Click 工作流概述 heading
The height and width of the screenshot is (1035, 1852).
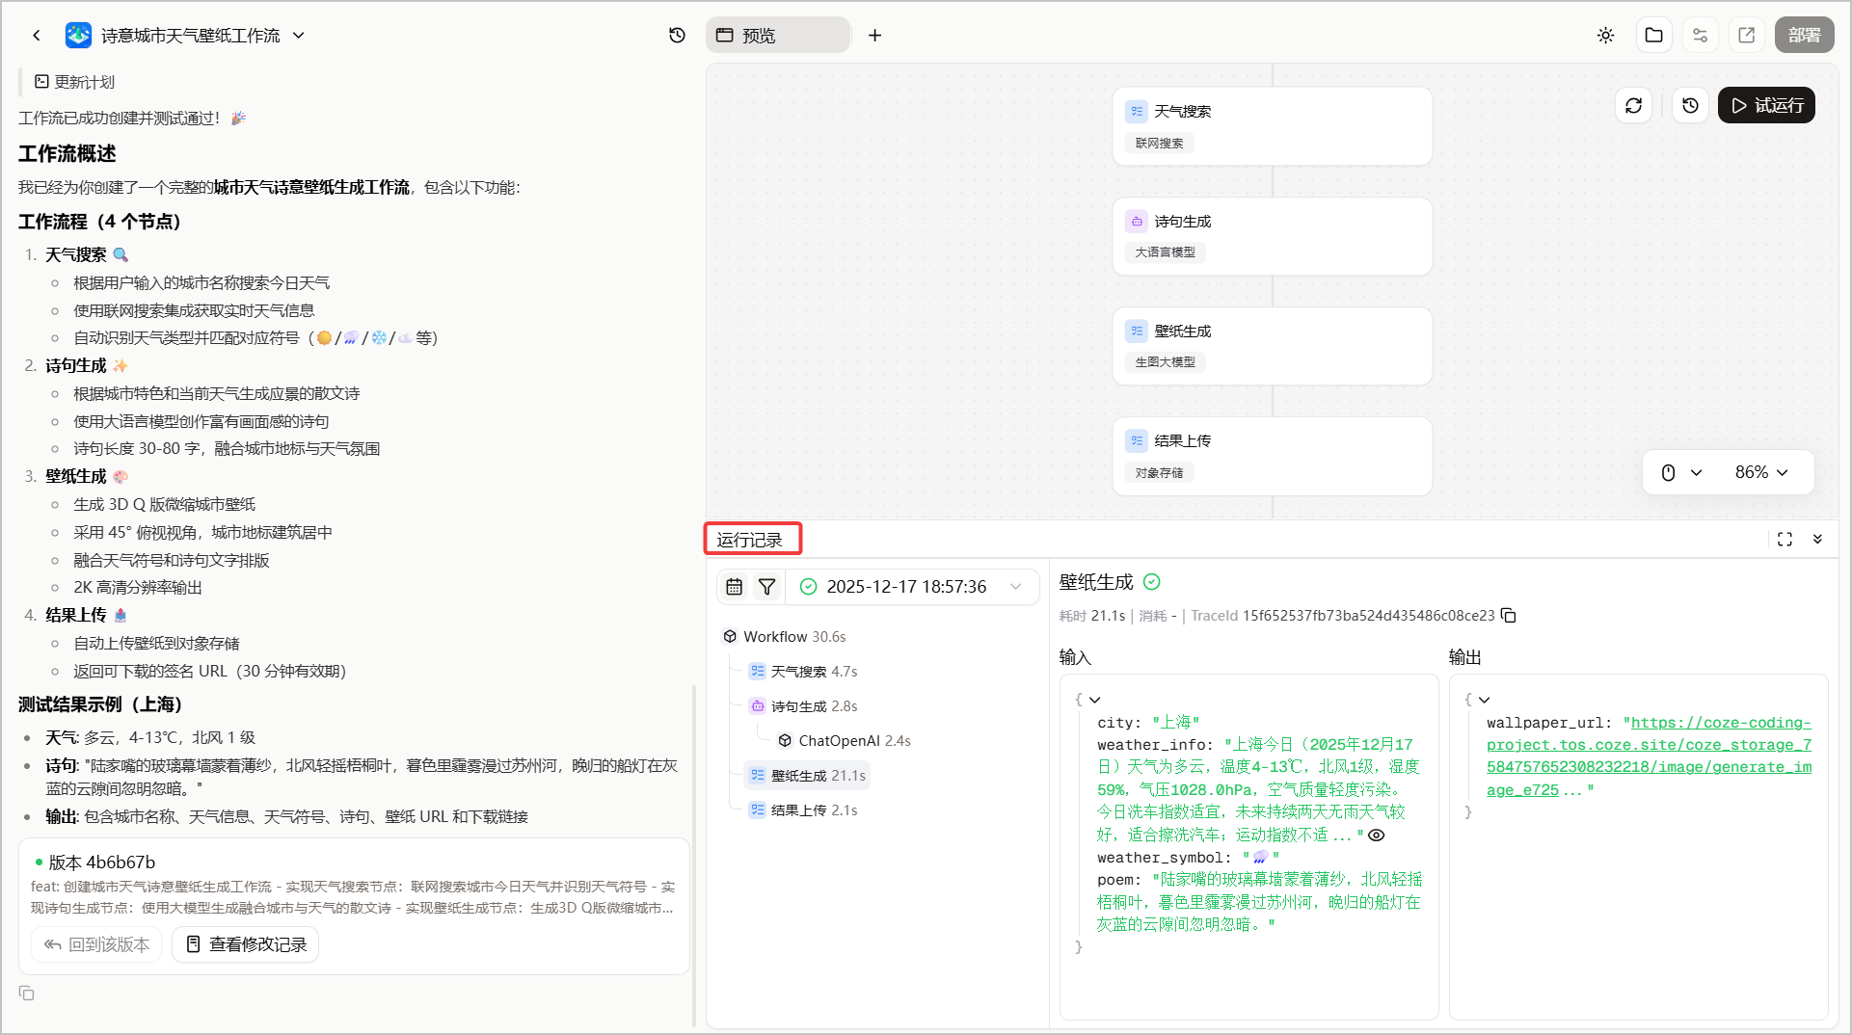(67, 153)
